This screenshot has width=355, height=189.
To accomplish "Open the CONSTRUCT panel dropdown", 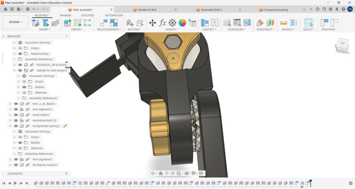I will [265, 30].
